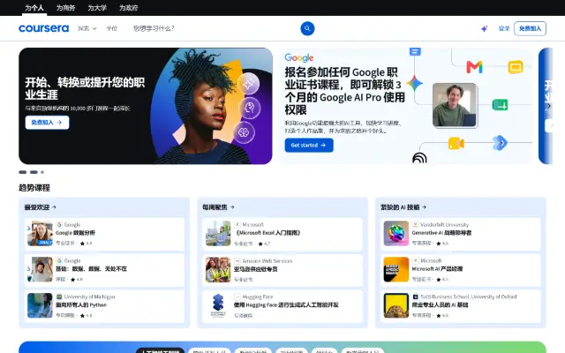565x353 pixels.
Task: Click the University of Michigan provider name
Action: point(89,297)
